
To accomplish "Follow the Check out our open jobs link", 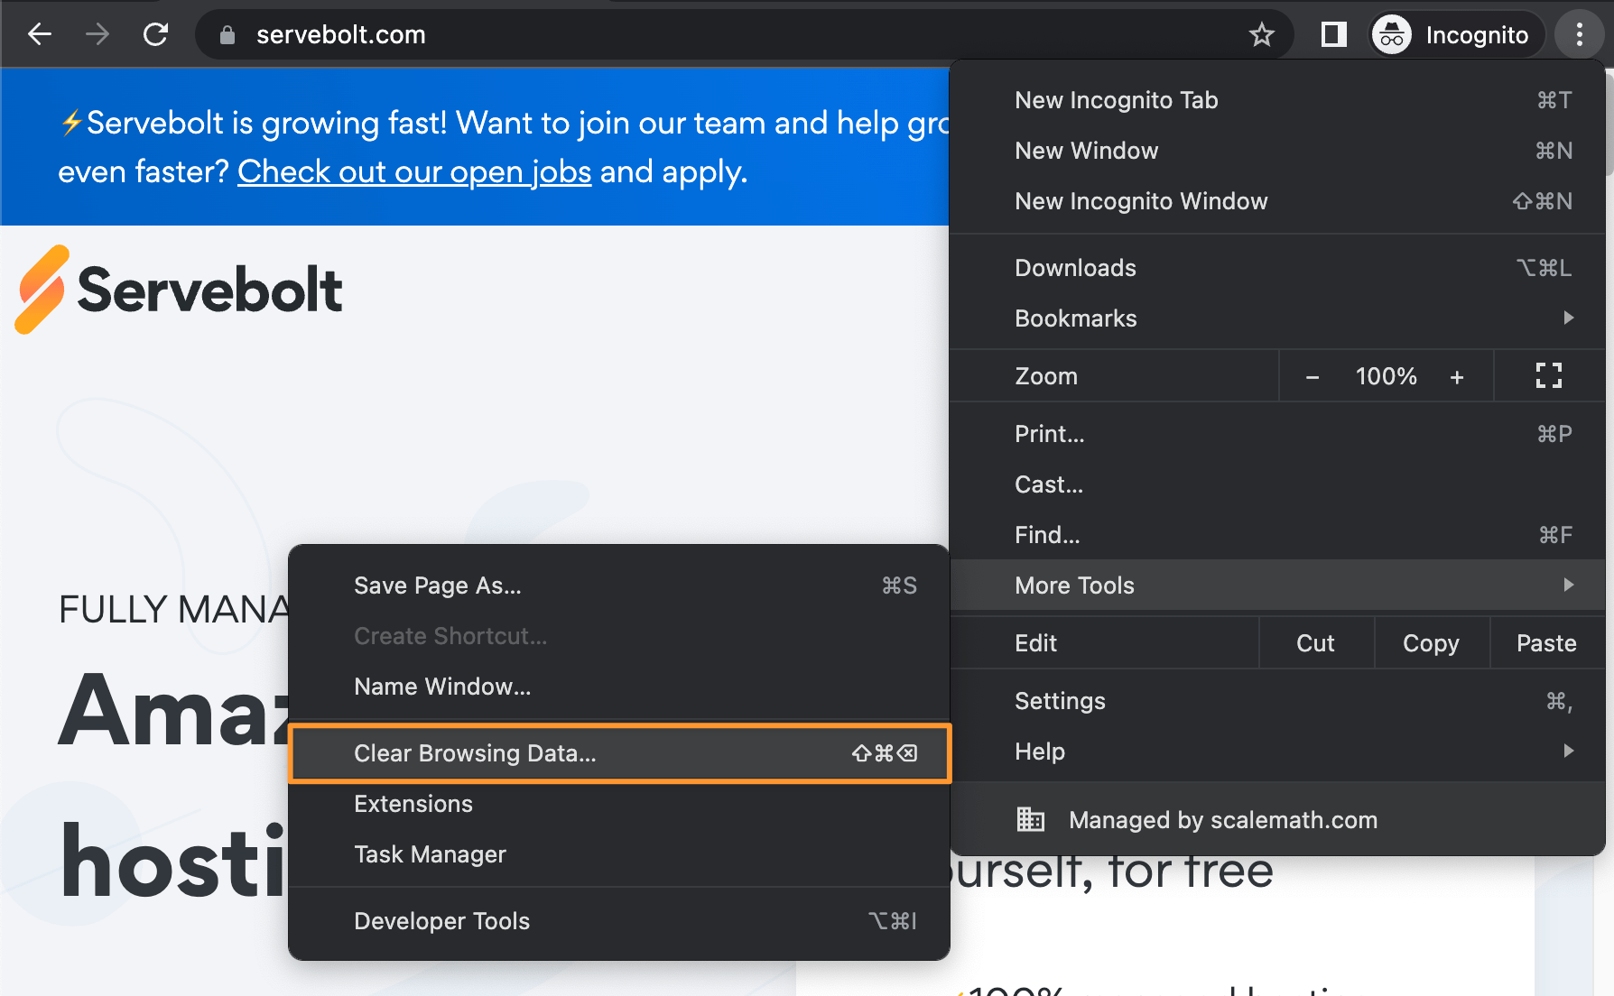I will (414, 171).
